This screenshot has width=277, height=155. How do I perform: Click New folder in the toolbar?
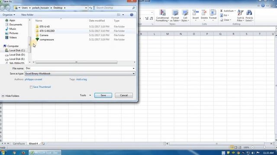coord(27,15)
